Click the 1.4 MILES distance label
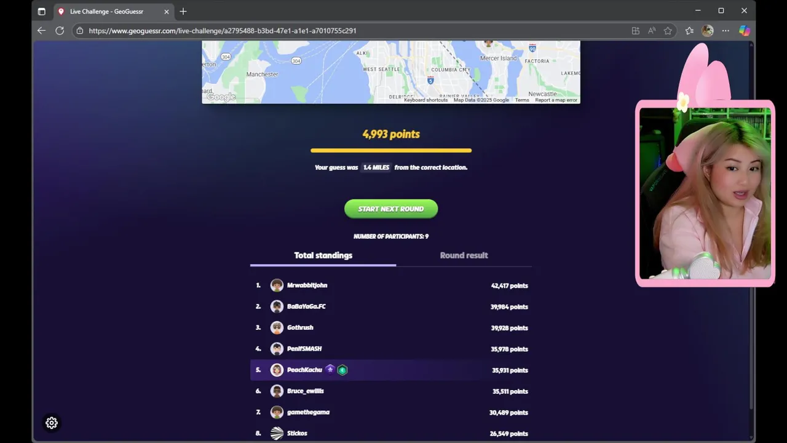787x443 pixels. 376,167
